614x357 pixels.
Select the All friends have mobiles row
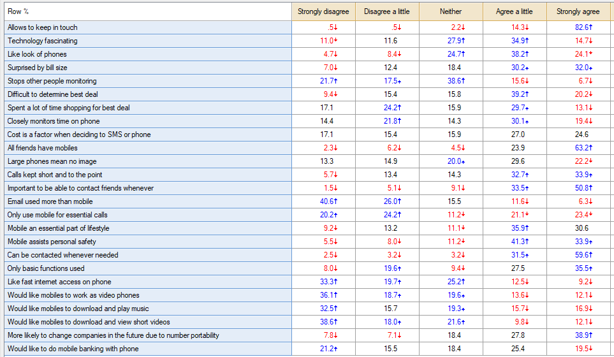[x=148, y=148]
